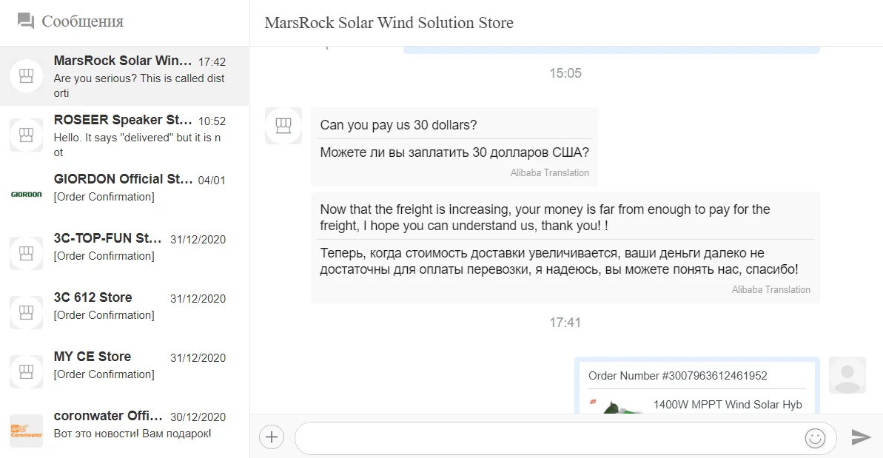Click the 17:41 timestamp
The height and width of the screenshot is (458, 883).
(x=565, y=323)
